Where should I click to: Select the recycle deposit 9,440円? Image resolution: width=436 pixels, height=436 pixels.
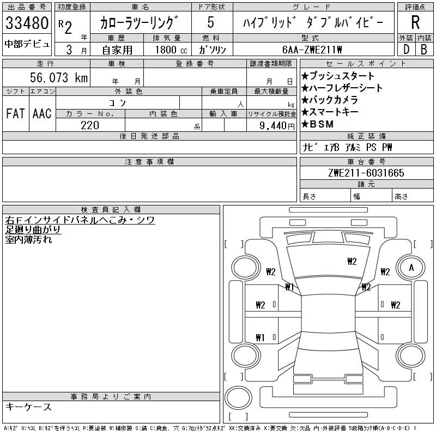277,126
